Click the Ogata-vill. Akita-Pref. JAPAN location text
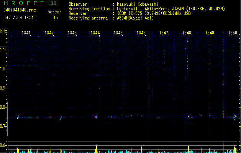The width and height of the screenshot is (241, 153). (x=171, y=9)
